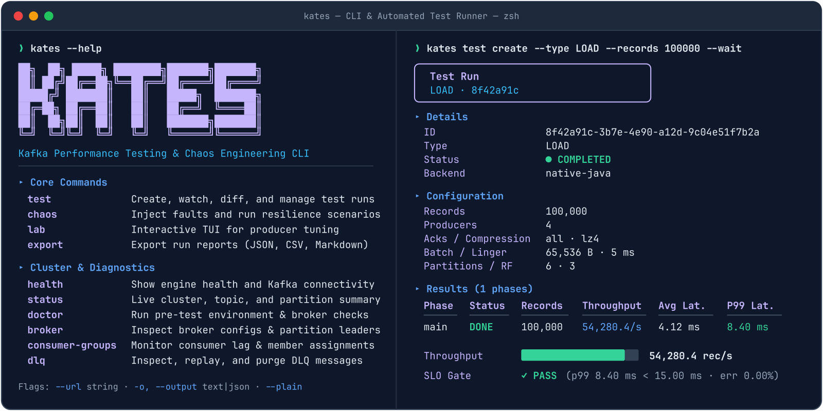Click the PASS SLO gate result

545,376
